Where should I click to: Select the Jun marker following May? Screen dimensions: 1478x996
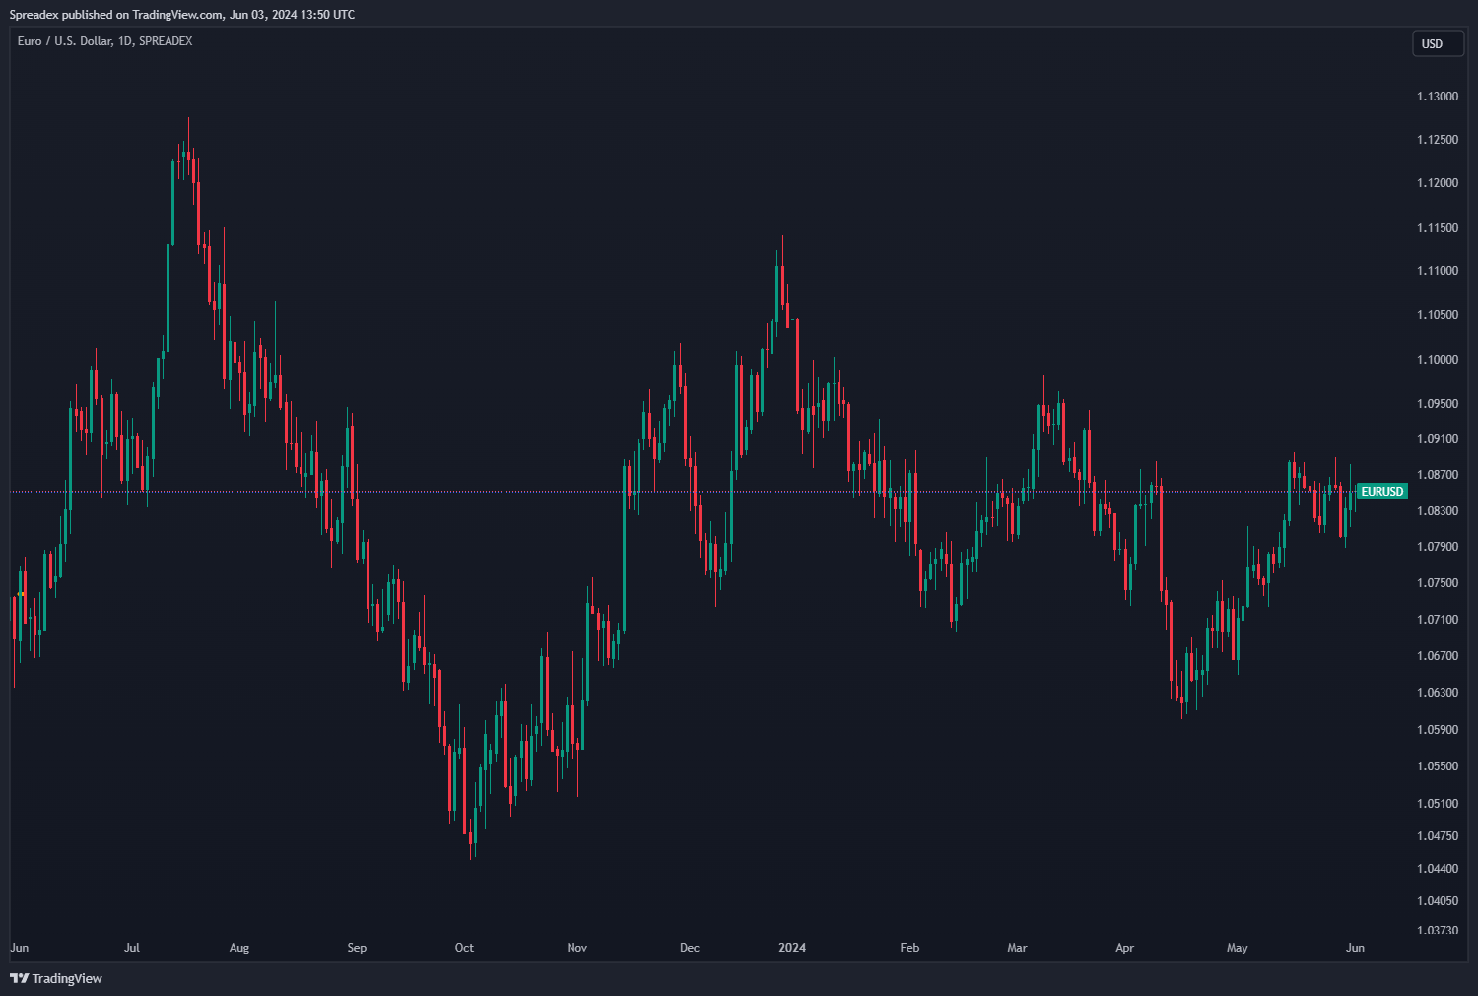tap(1355, 948)
